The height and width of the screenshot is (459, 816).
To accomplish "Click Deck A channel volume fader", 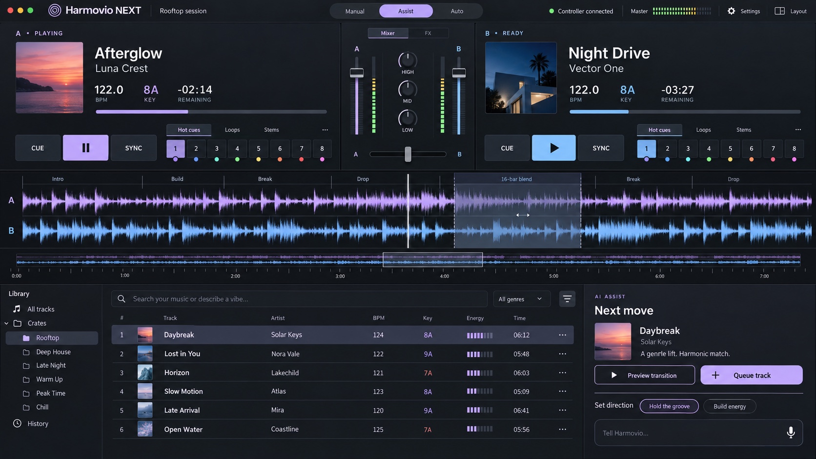I will 357,73.
